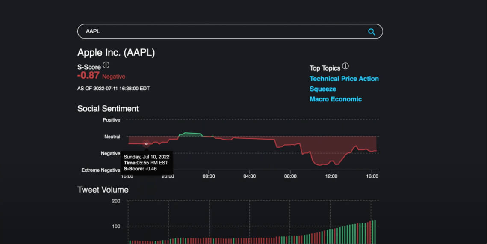Click the 00:00 time axis label

pos(209,176)
